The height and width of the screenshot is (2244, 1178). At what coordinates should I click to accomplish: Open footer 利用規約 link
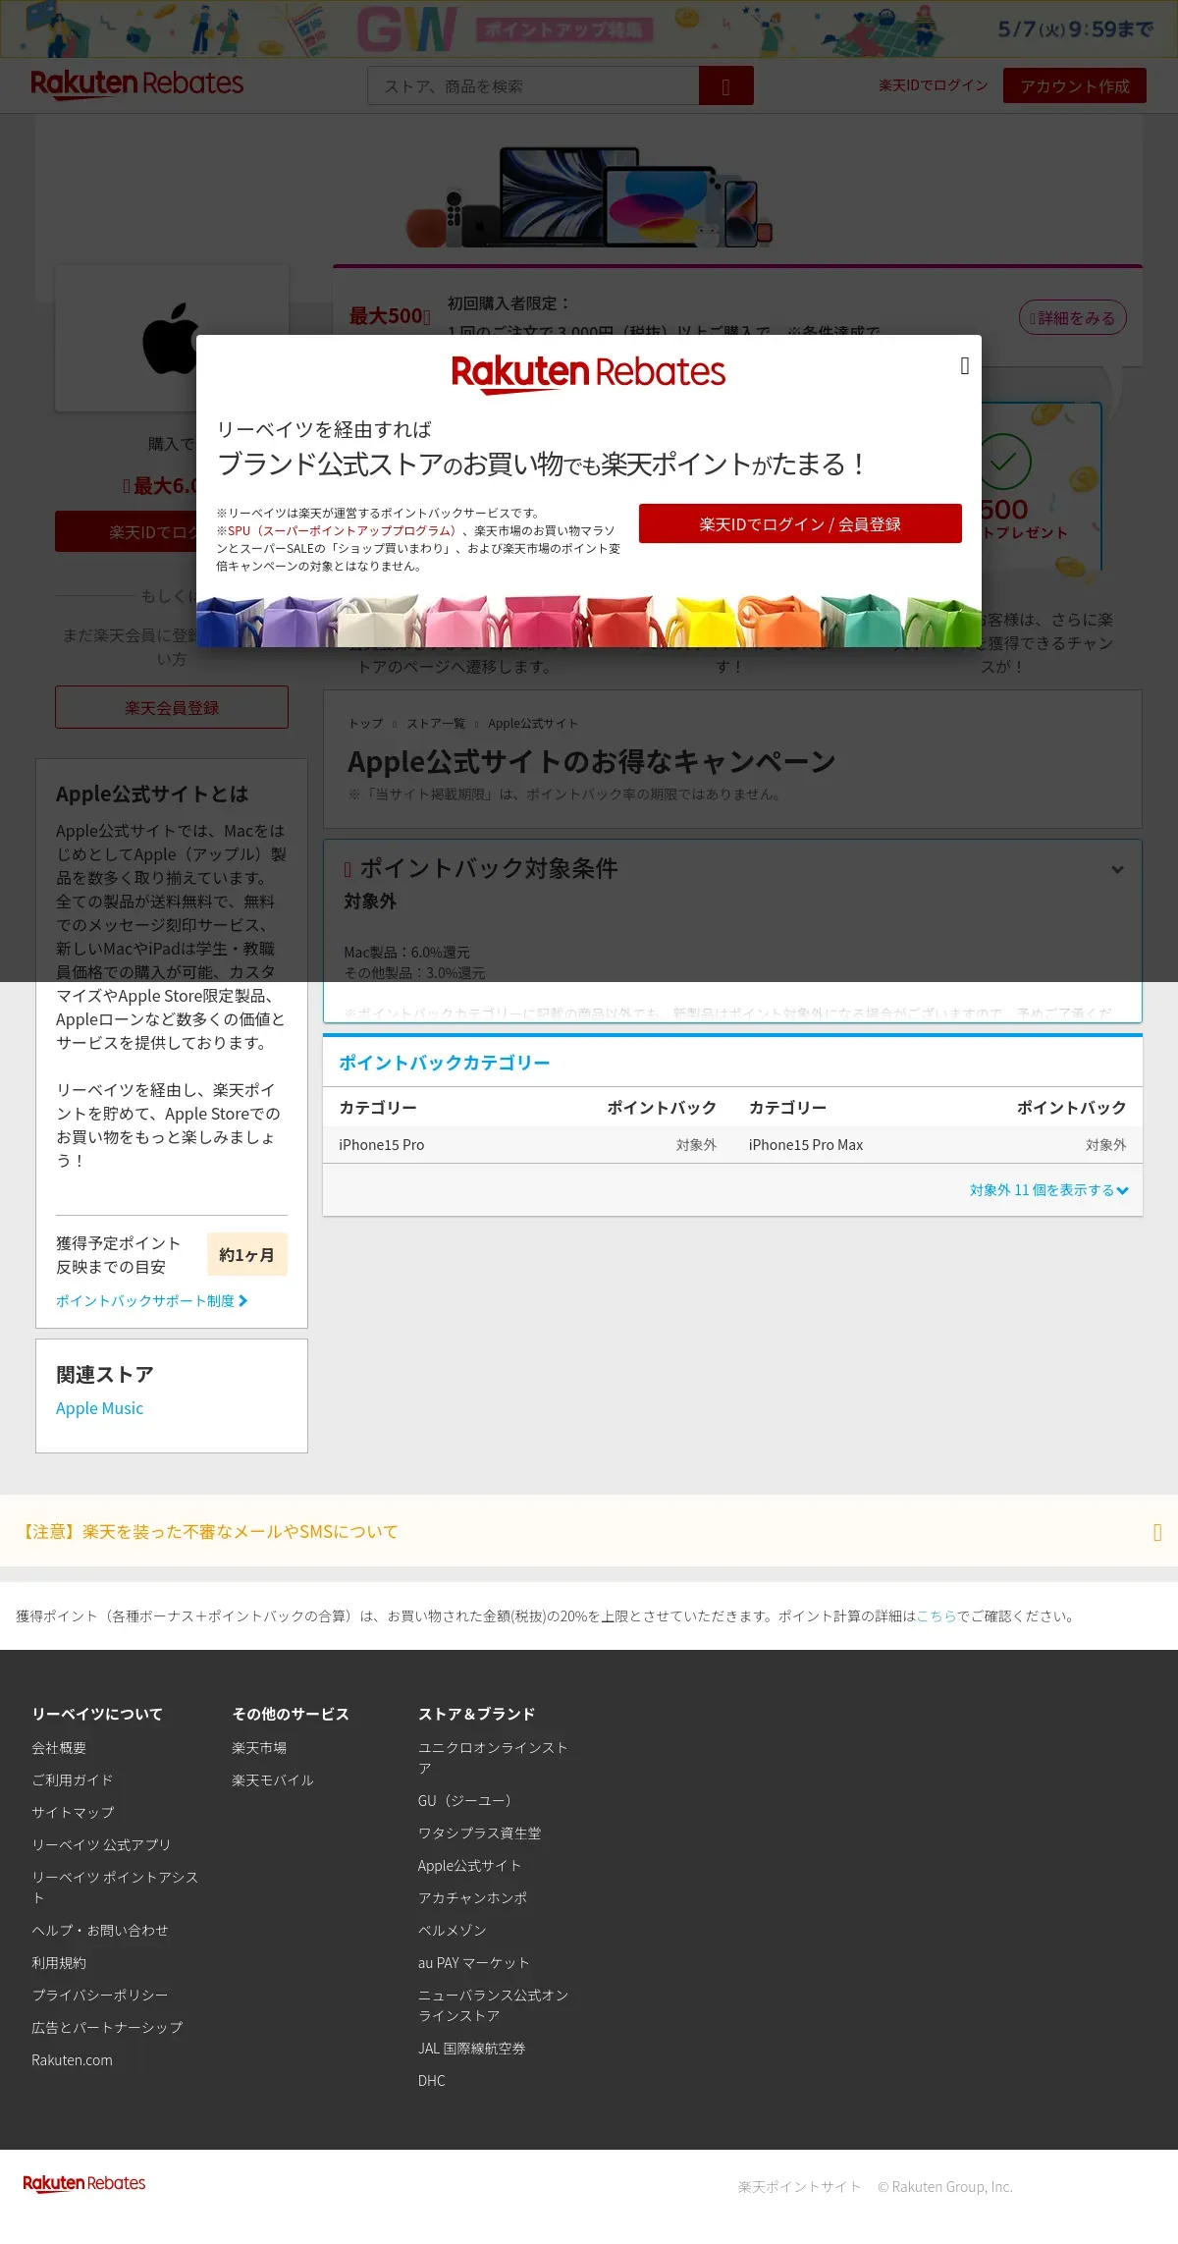tap(59, 1963)
